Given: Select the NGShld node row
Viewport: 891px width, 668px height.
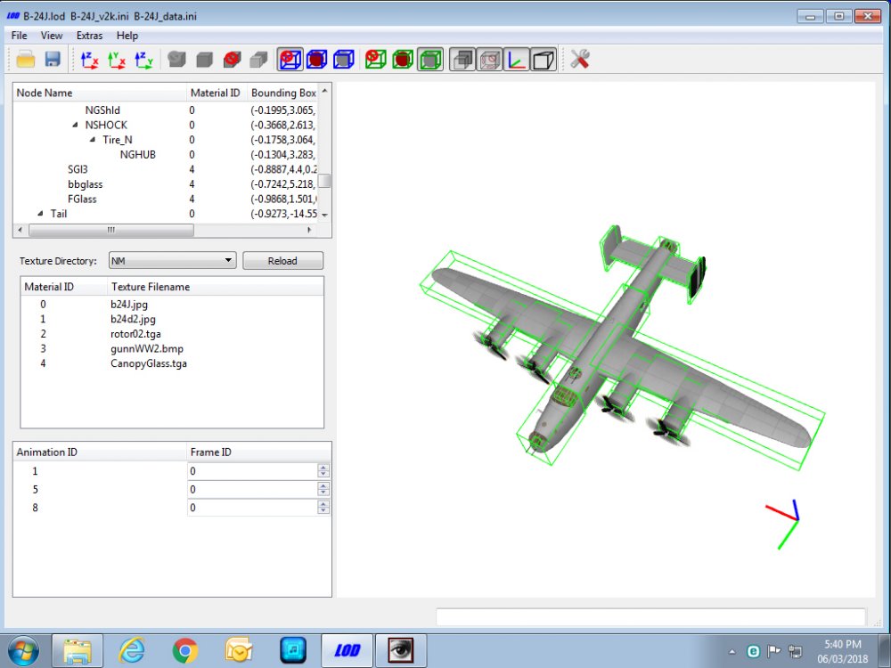Looking at the screenshot, I should (x=165, y=110).
